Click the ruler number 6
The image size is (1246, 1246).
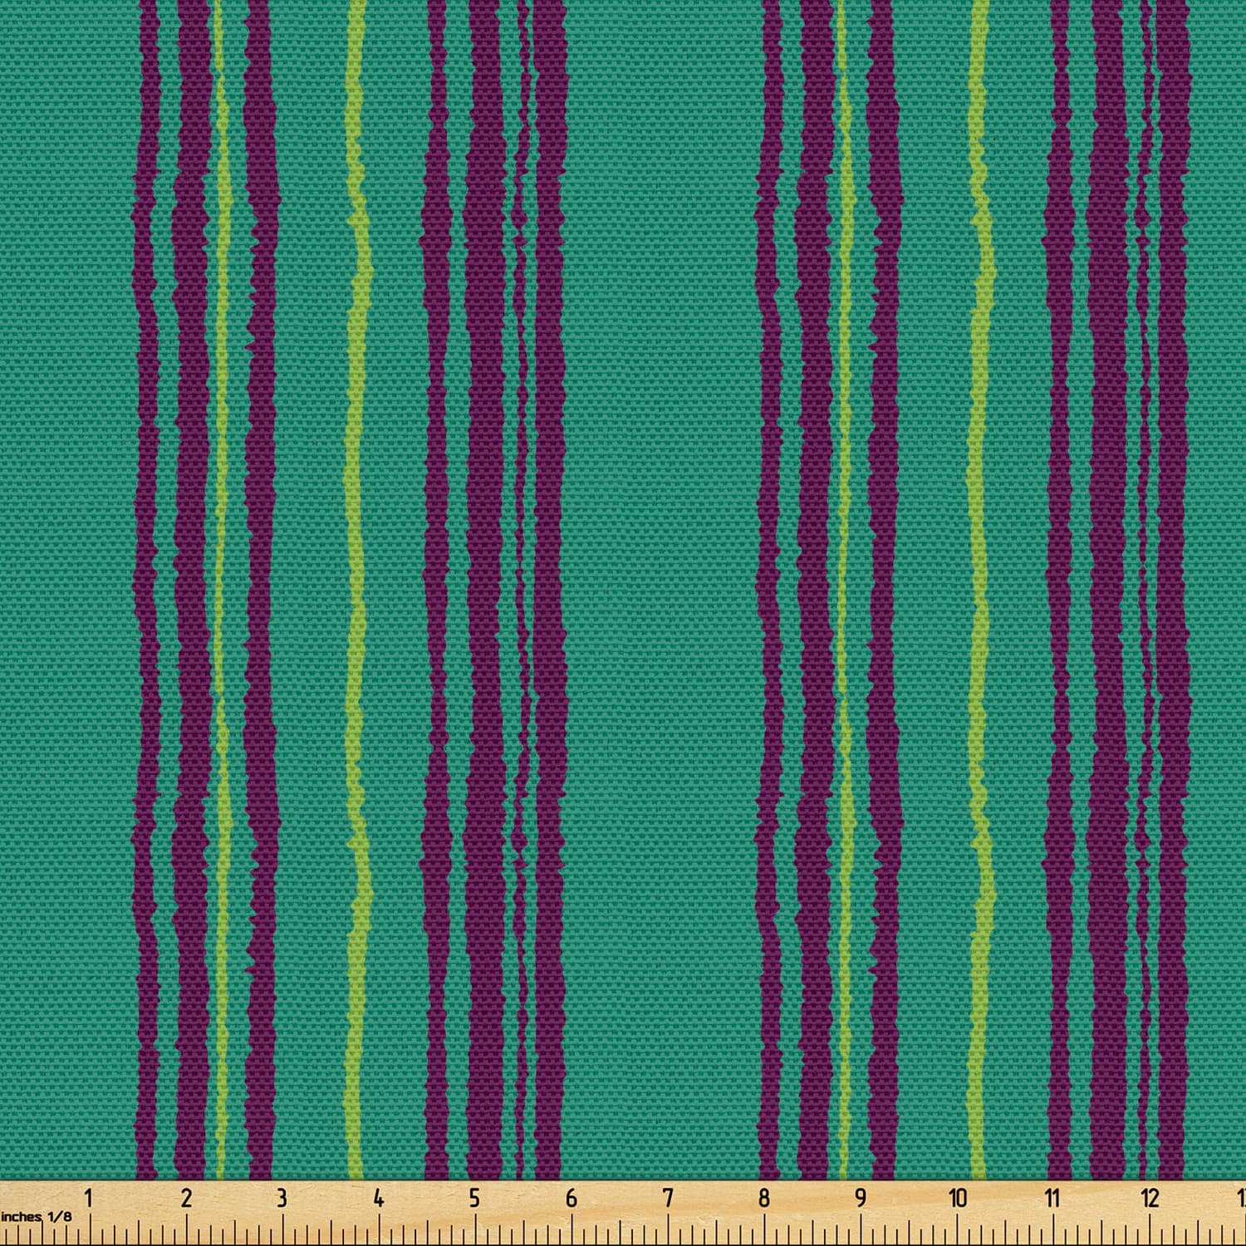tap(571, 1198)
